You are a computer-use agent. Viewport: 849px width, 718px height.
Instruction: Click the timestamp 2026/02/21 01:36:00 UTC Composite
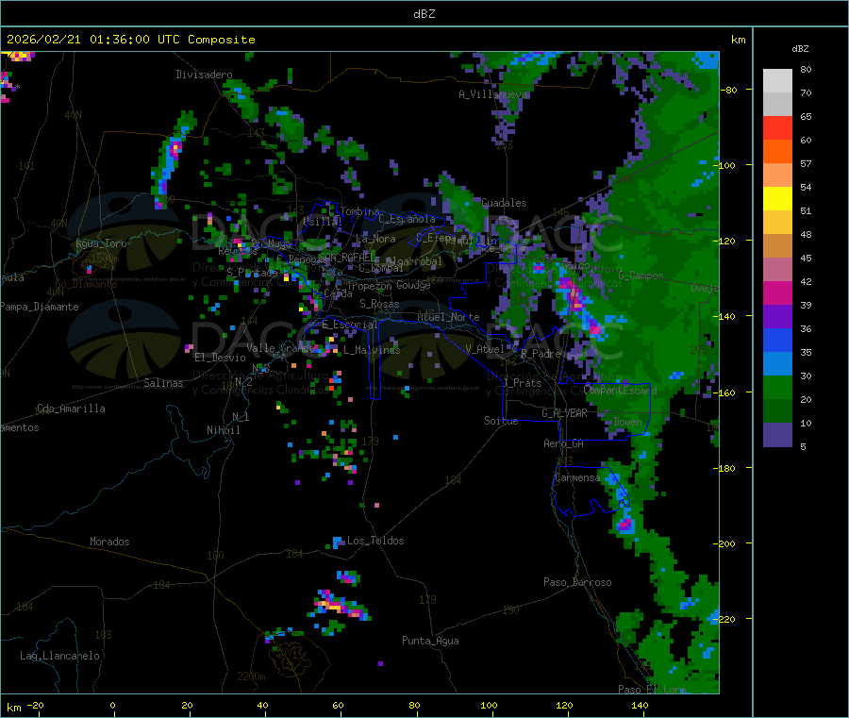[x=130, y=40]
